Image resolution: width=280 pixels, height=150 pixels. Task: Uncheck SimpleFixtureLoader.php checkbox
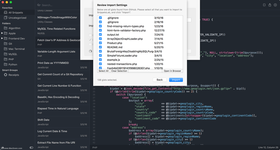[x=100, y=55]
